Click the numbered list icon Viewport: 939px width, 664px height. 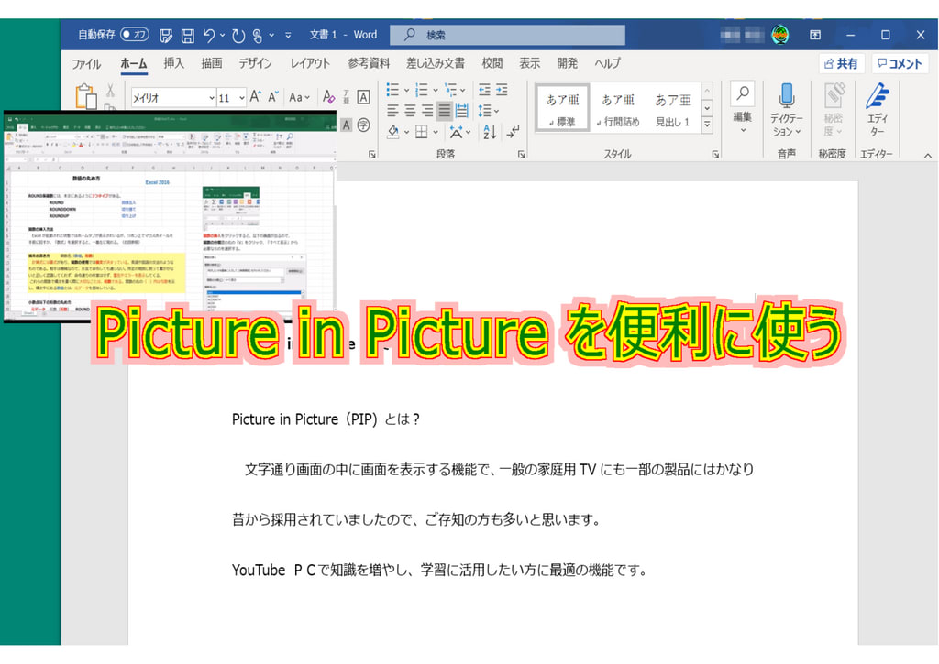422,91
